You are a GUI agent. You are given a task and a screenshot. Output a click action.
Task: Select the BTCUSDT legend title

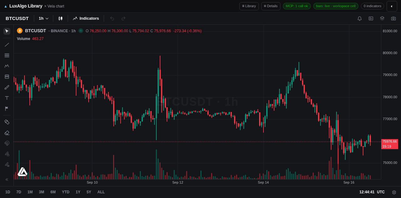(x=35, y=31)
